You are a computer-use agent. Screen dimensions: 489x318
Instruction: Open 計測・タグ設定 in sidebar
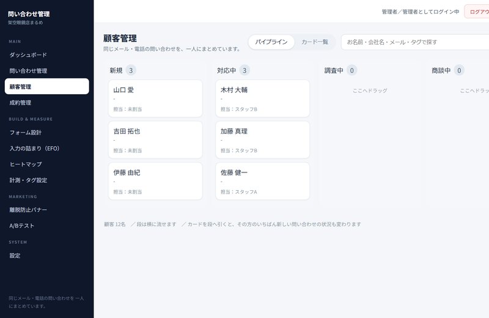(x=47, y=180)
